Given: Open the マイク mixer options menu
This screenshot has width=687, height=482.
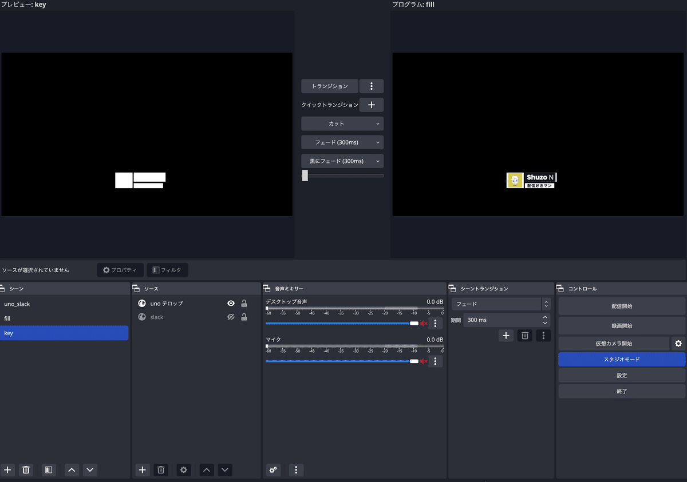Looking at the screenshot, I should pos(436,361).
